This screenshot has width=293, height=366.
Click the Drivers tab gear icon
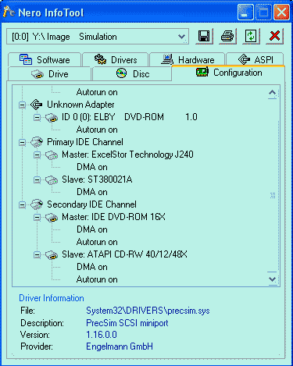point(100,59)
